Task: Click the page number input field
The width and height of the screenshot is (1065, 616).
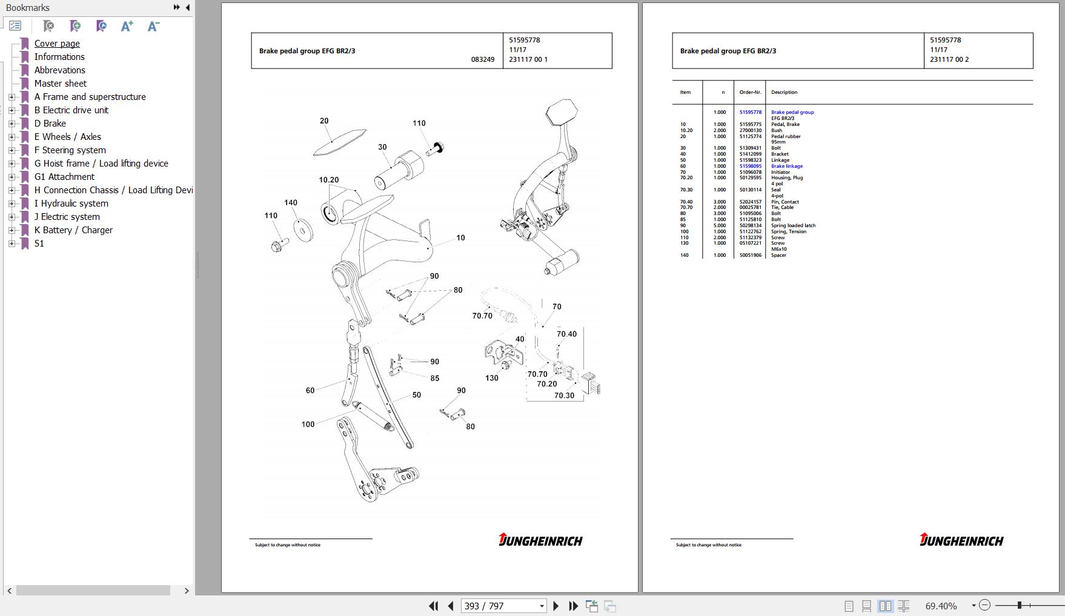Action: coord(499,606)
